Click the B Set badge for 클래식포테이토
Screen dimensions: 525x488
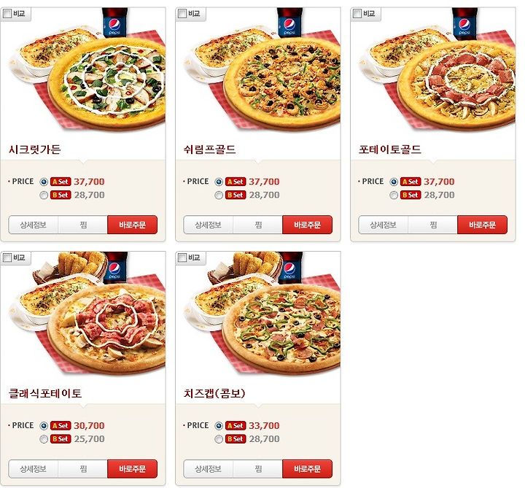point(61,439)
